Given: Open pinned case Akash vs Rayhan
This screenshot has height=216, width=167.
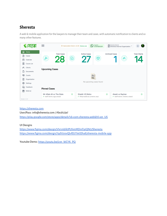Looking at the screenshot, I should [128, 95].
